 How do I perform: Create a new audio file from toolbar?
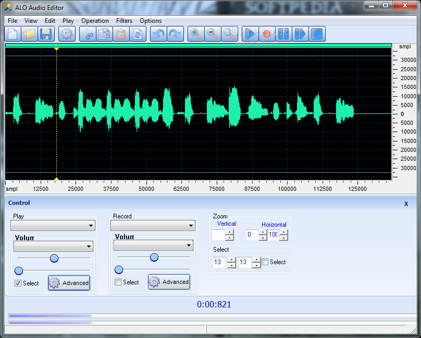(13, 34)
